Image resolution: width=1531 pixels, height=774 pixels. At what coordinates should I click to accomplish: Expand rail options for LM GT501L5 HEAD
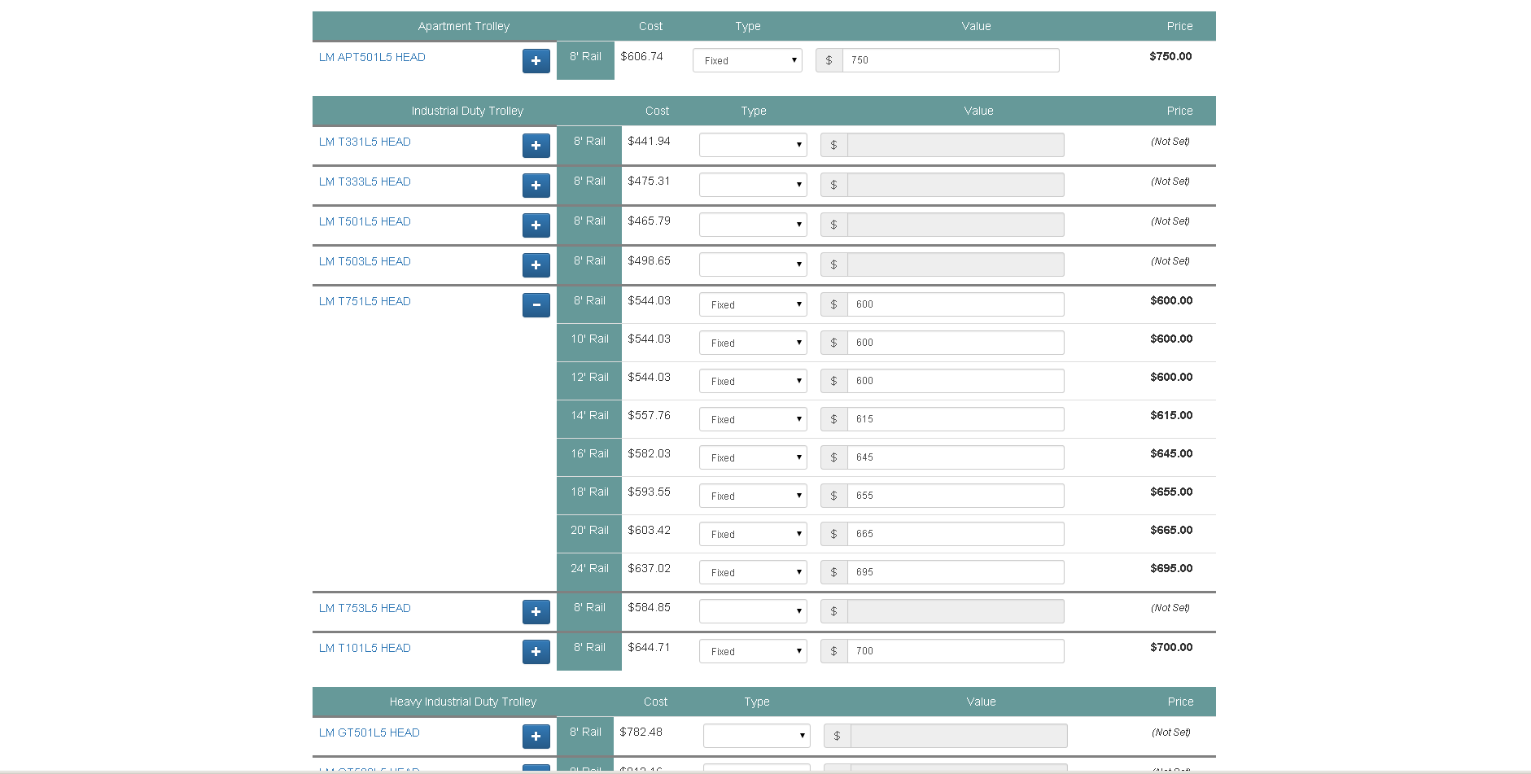[536, 737]
